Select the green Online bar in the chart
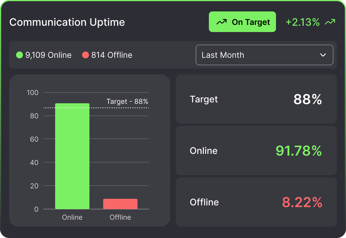The height and width of the screenshot is (238, 346). tap(72, 156)
